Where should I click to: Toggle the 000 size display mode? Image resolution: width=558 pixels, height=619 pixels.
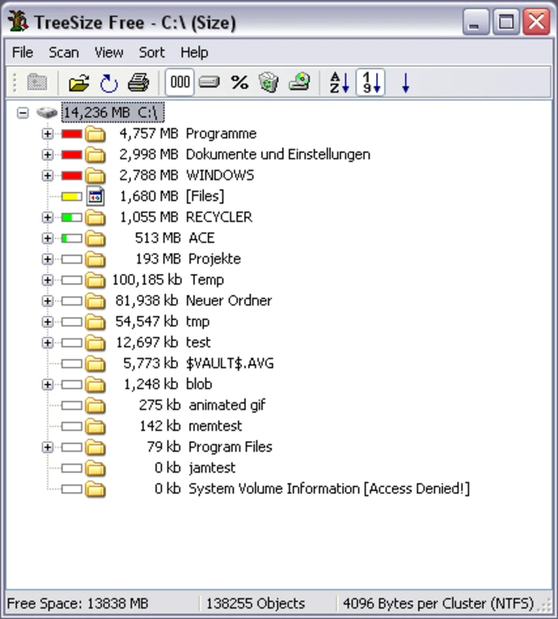(180, 83)
